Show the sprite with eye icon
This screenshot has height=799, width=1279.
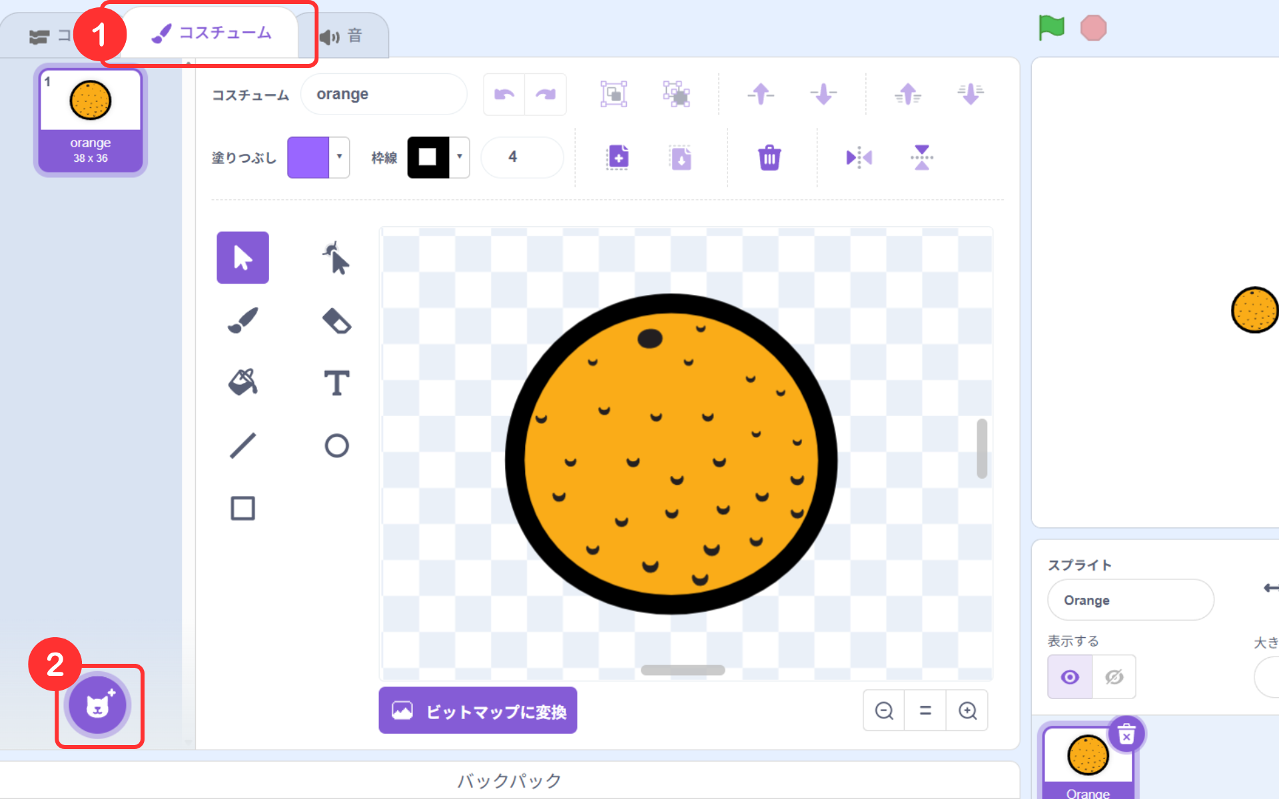[x=1070, y=677]
